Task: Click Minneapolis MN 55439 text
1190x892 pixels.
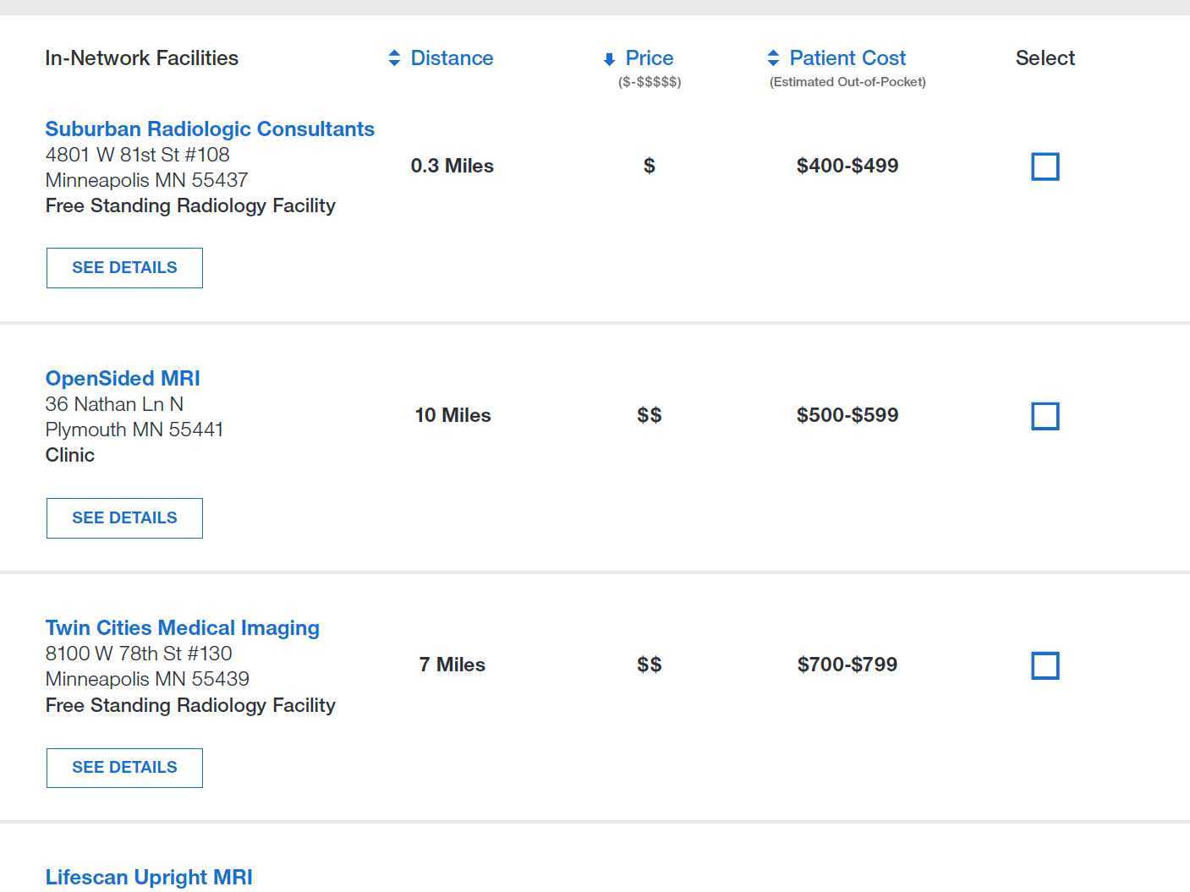Action: tap(148, 679)
